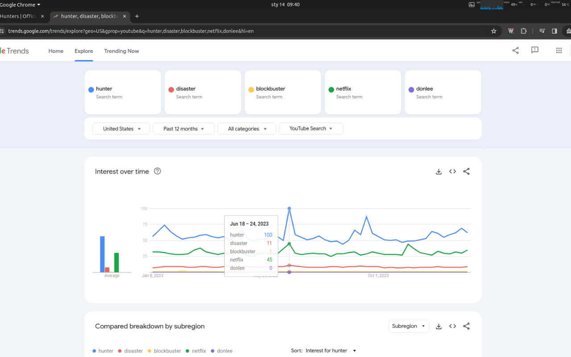Screen dimensions: 571x357
Task: Click the blue hunter color dot
Action: [x=91, y=90]
